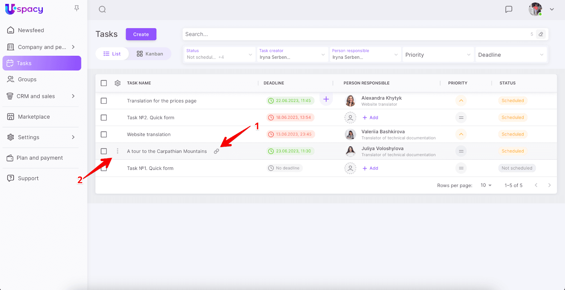The width and height of the screenshot is (565, 290).
Task: Go to next page of tasks
Action: click(549, 185)
